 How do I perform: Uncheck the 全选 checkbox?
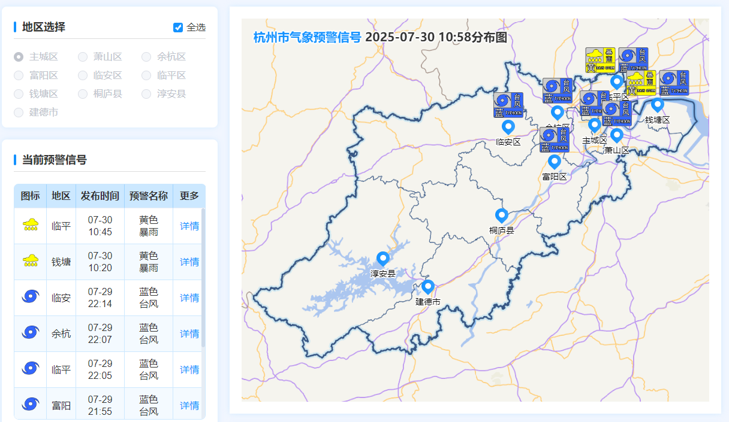click(x=178, y=28)
